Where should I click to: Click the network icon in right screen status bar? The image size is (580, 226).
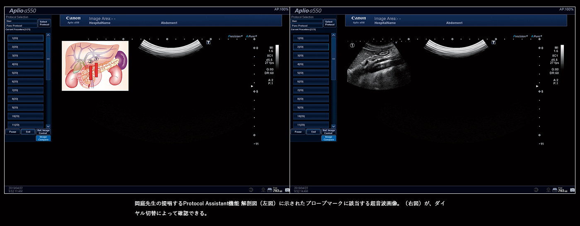point(549,190)
